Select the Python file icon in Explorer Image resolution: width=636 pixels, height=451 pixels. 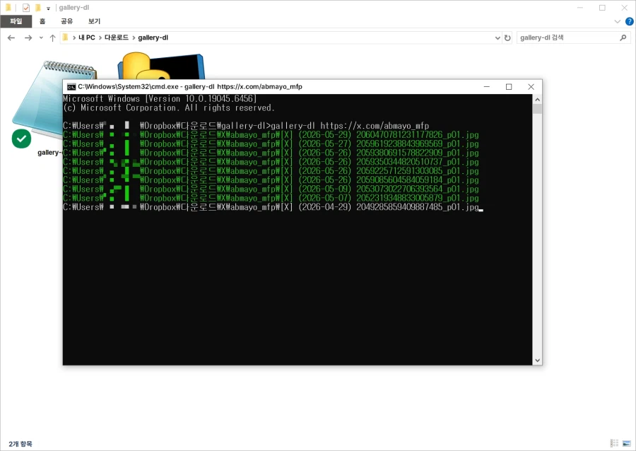coord(160,65)
